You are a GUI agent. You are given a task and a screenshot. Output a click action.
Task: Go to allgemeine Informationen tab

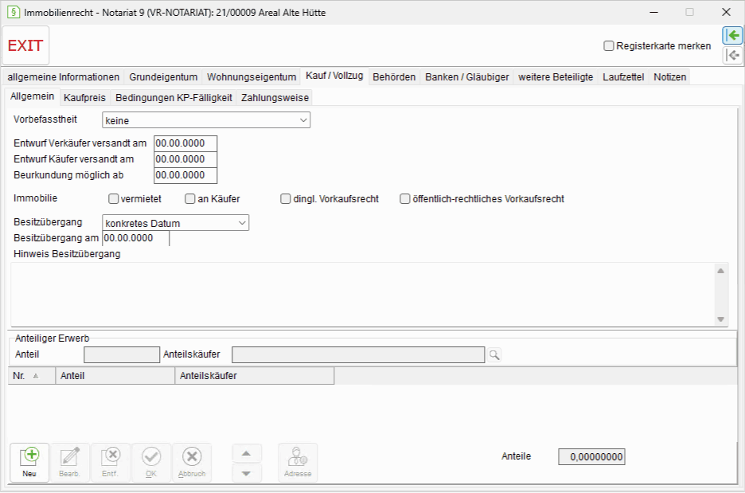tap(64, 77)
